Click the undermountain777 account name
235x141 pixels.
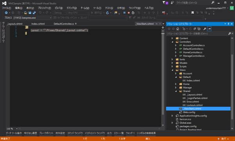coord(216,8)
